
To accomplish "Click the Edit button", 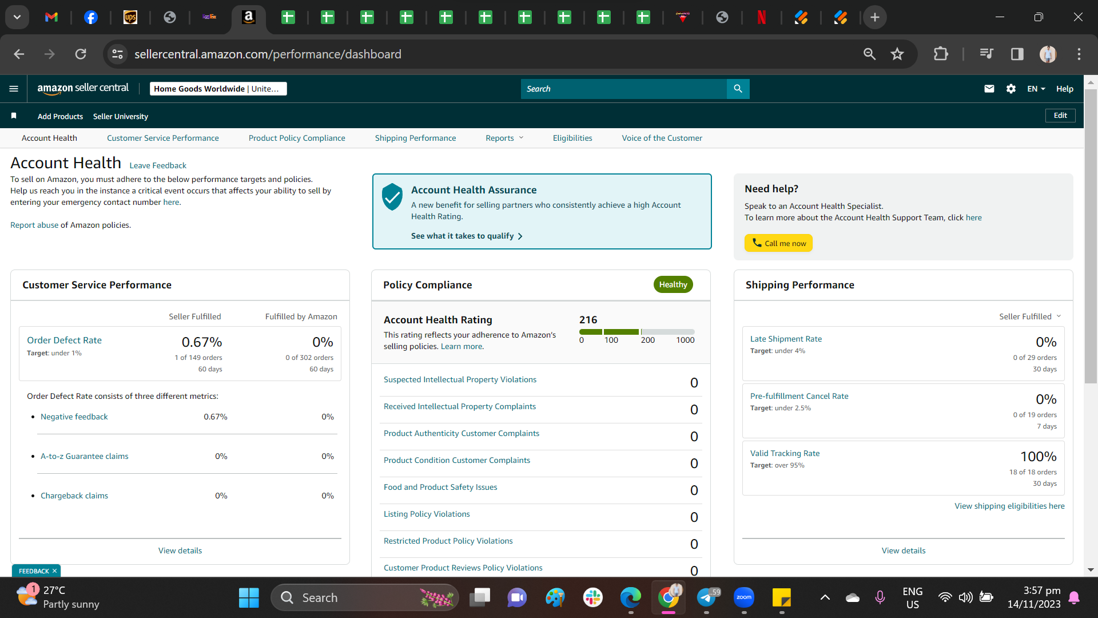I will 1060,115.
